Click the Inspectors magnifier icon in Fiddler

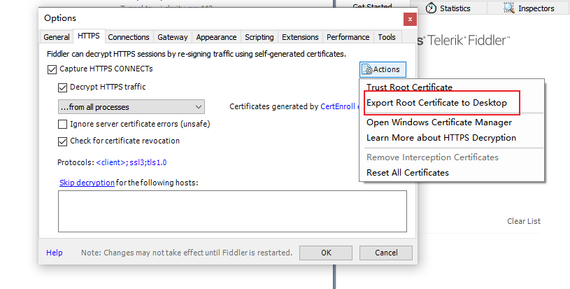[509, 8]
